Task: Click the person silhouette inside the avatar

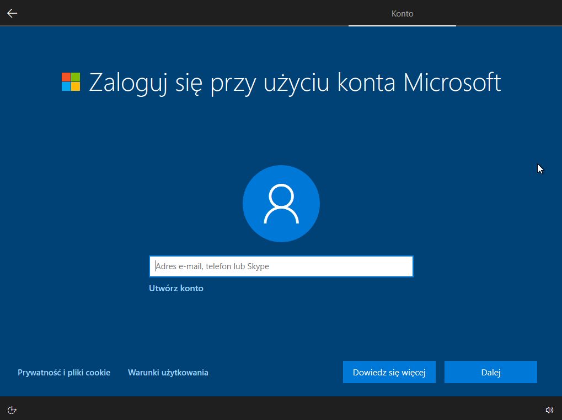Action: 281,204
